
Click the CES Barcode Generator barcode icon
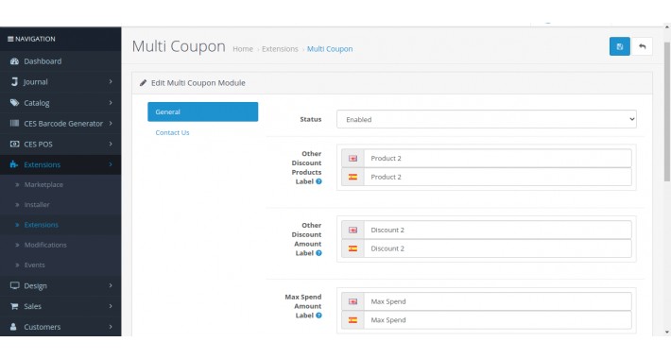click(14, 123)
